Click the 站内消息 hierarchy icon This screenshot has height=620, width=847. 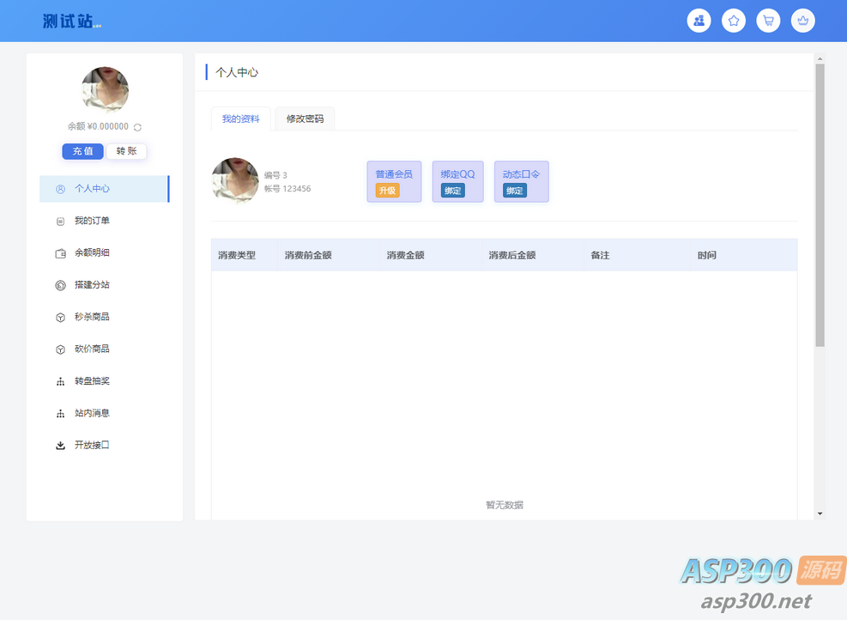point(60,414)
